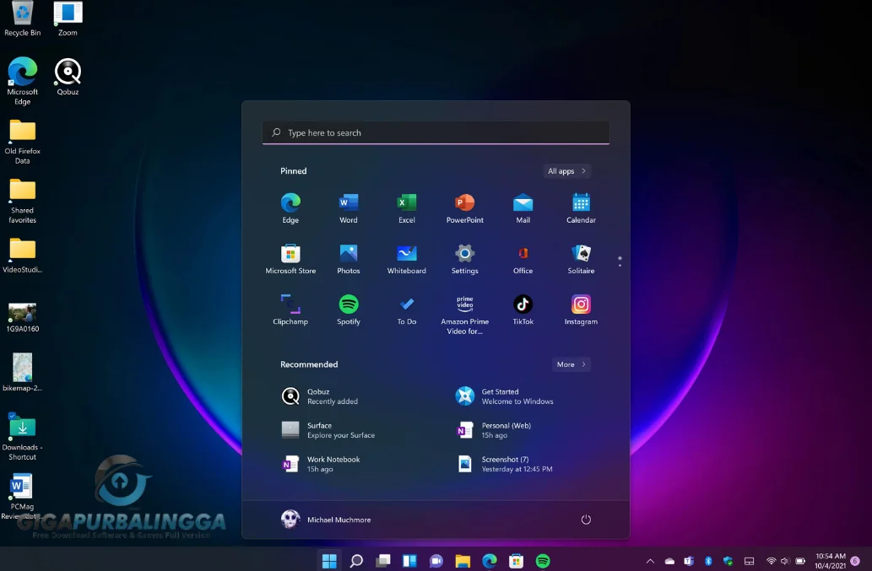Click Bluetooth icon in system tray
The image size is (872, 571).
(708, 561)
